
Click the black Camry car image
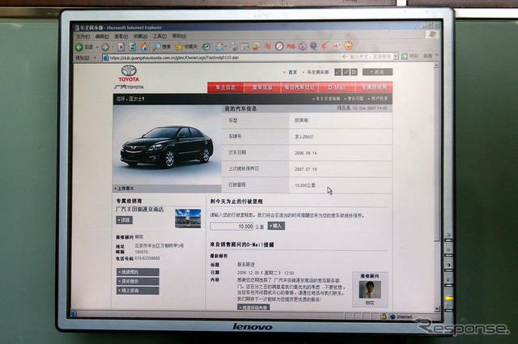coord(167,147)
